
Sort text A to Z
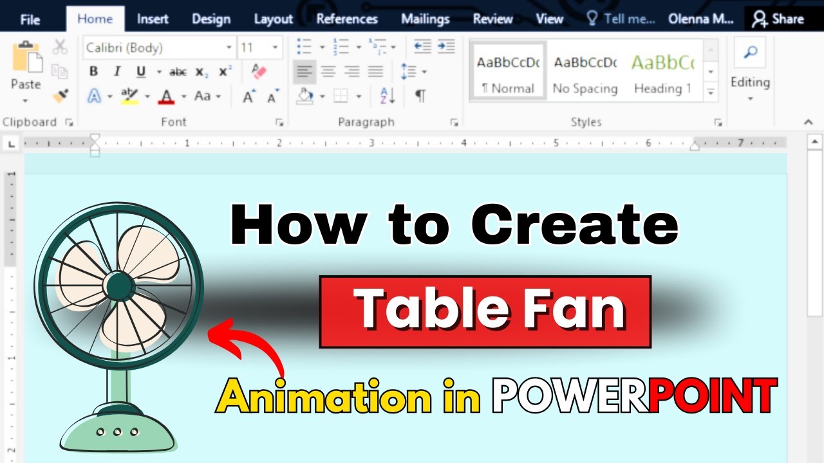tap(388, 96)
